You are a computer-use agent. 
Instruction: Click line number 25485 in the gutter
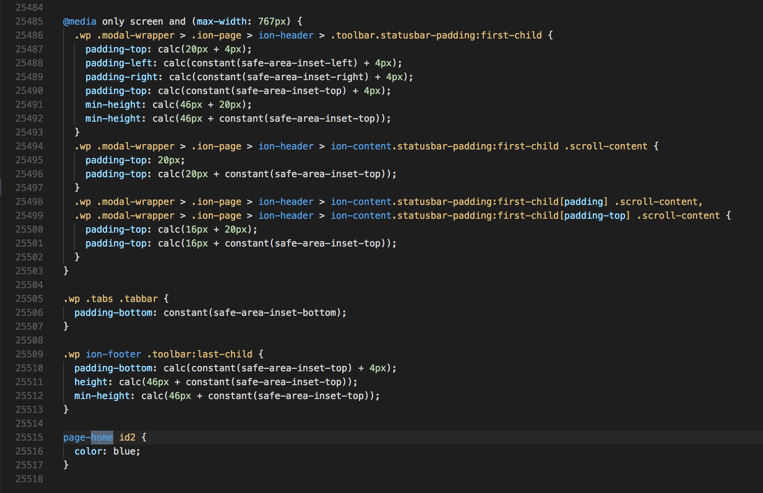29,22
